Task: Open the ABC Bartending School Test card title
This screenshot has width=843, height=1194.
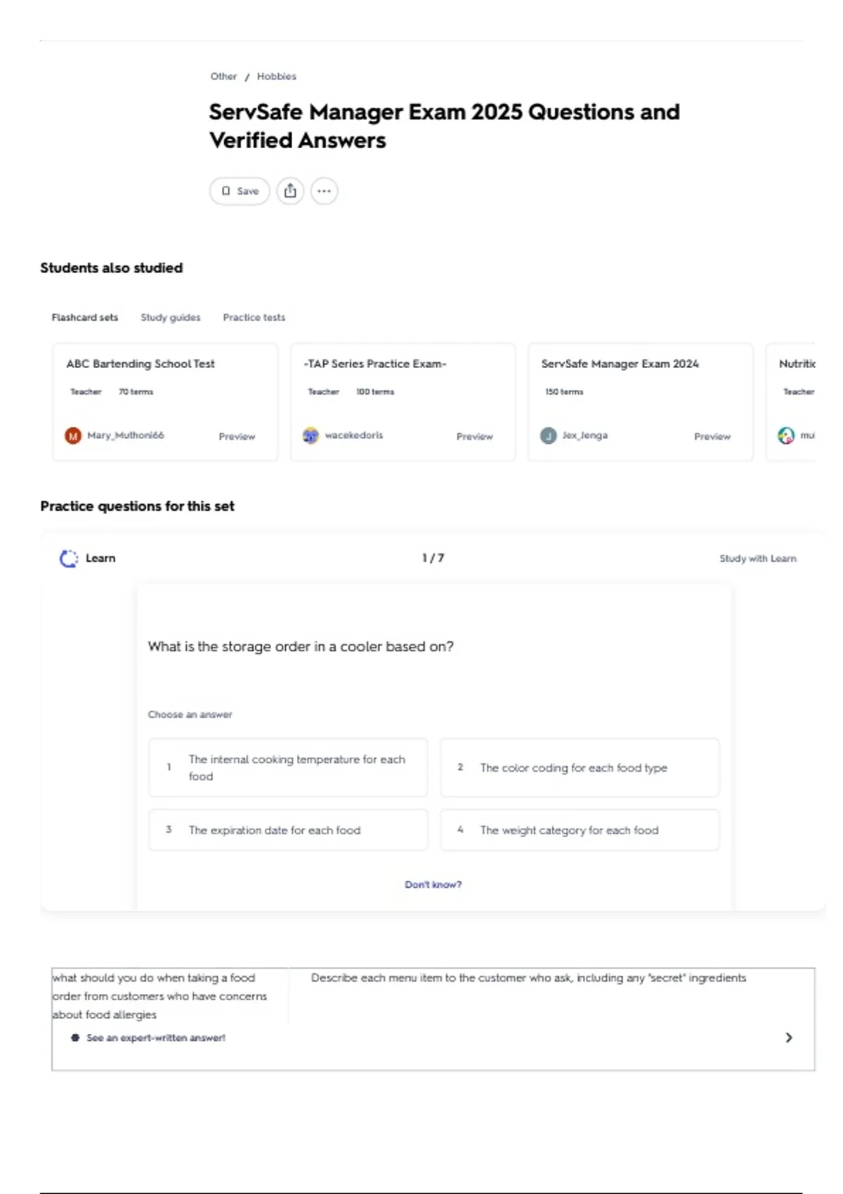Action: pos(140,364)
